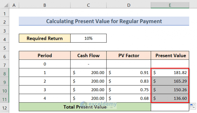The image size is (197, 113).
Task: Select the Period 3 cell
Action: [x=45, y=90]
